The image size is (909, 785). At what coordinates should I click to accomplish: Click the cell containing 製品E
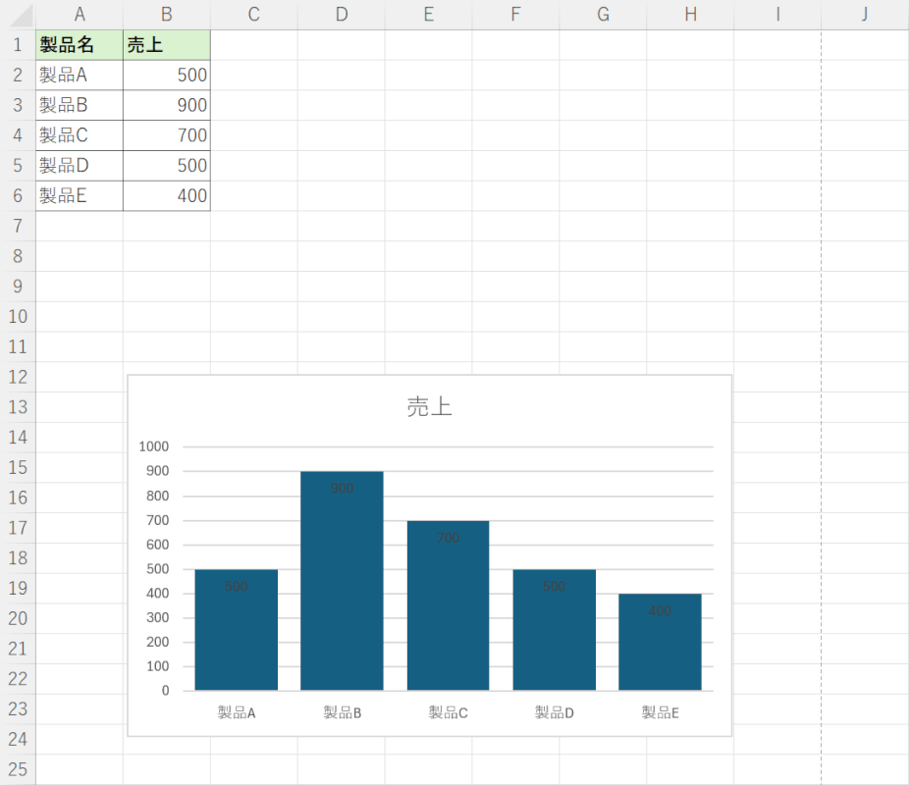[x=79, y=196]
